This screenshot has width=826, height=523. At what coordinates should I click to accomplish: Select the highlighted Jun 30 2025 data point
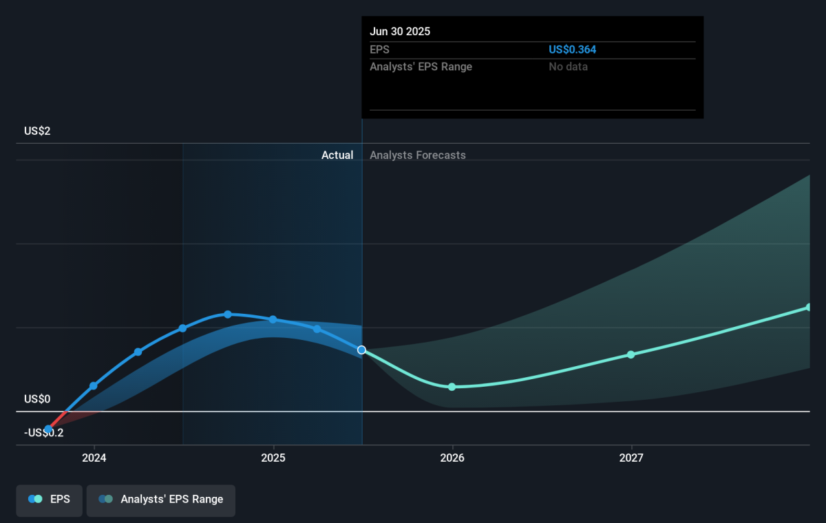[361, 350]
